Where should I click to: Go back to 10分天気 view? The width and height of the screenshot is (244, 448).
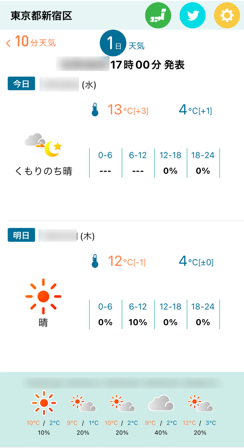click(31, 42)
